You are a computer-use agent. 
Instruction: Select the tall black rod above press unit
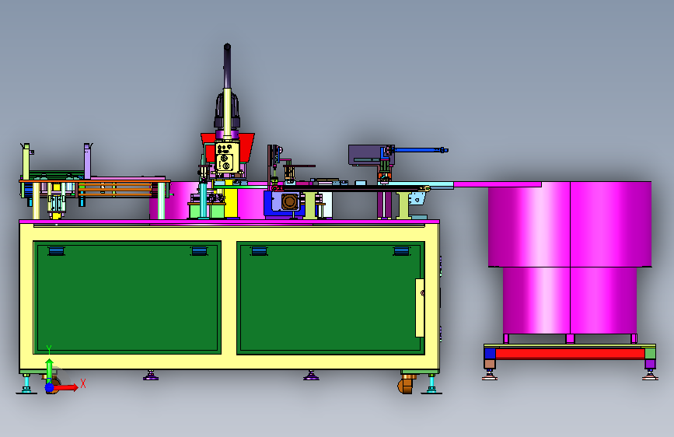[227, 66]
